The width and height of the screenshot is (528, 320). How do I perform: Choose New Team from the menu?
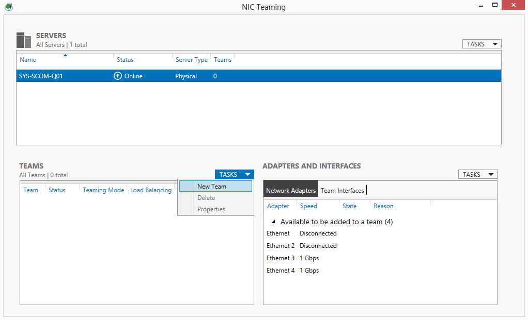(x=212, y=187)
